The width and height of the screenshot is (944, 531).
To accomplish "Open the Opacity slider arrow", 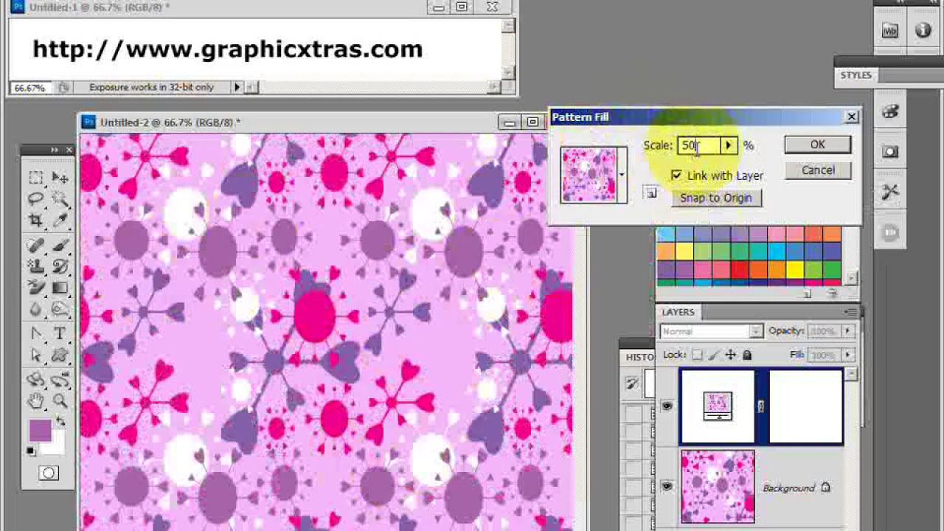I will (x=847, y=332).
